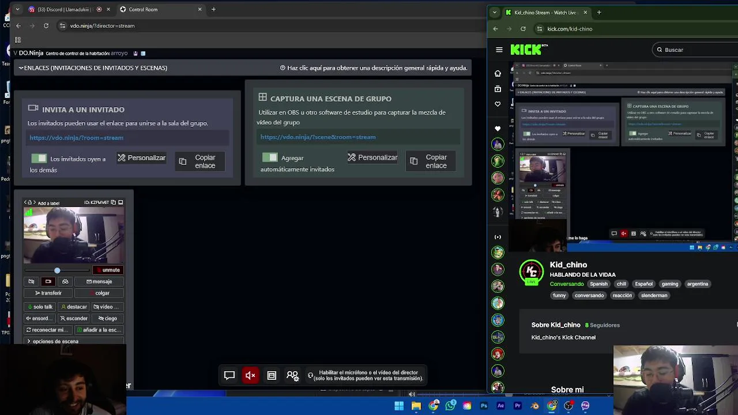738x415 pixels.
Task: Adjust the guest volume slider
Action: pos(57,270)
